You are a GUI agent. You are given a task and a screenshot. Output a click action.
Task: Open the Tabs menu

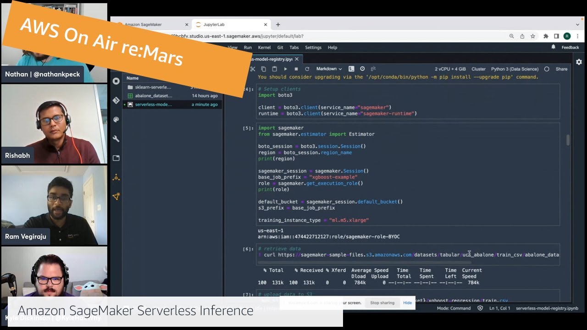294,47
